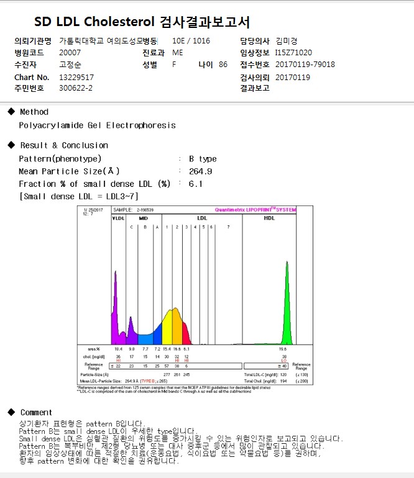Select the "의뢰기관명" field label
Screen dimensions: 414x478
33,41
